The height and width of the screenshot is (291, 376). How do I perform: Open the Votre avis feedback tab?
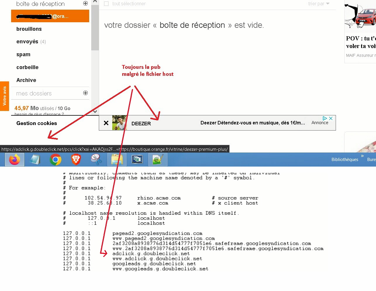tap(4, 96)
